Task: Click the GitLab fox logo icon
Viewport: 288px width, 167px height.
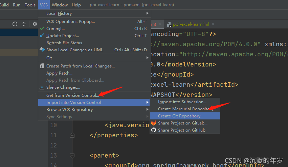Action: tap(154, 123)
